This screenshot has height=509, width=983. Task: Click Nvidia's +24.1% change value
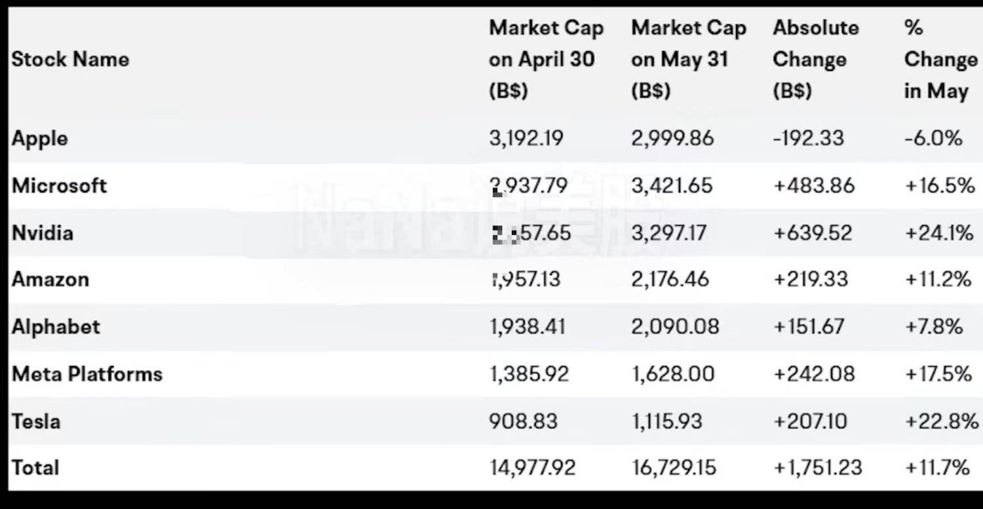[939, 233]
